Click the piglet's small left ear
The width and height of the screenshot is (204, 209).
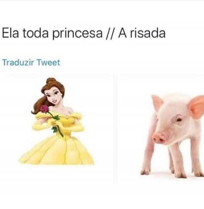click(x=157, y=102)
